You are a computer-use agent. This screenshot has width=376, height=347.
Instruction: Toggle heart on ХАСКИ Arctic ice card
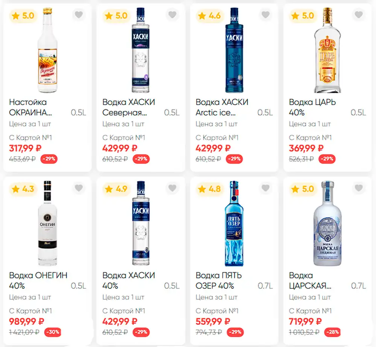265,15
